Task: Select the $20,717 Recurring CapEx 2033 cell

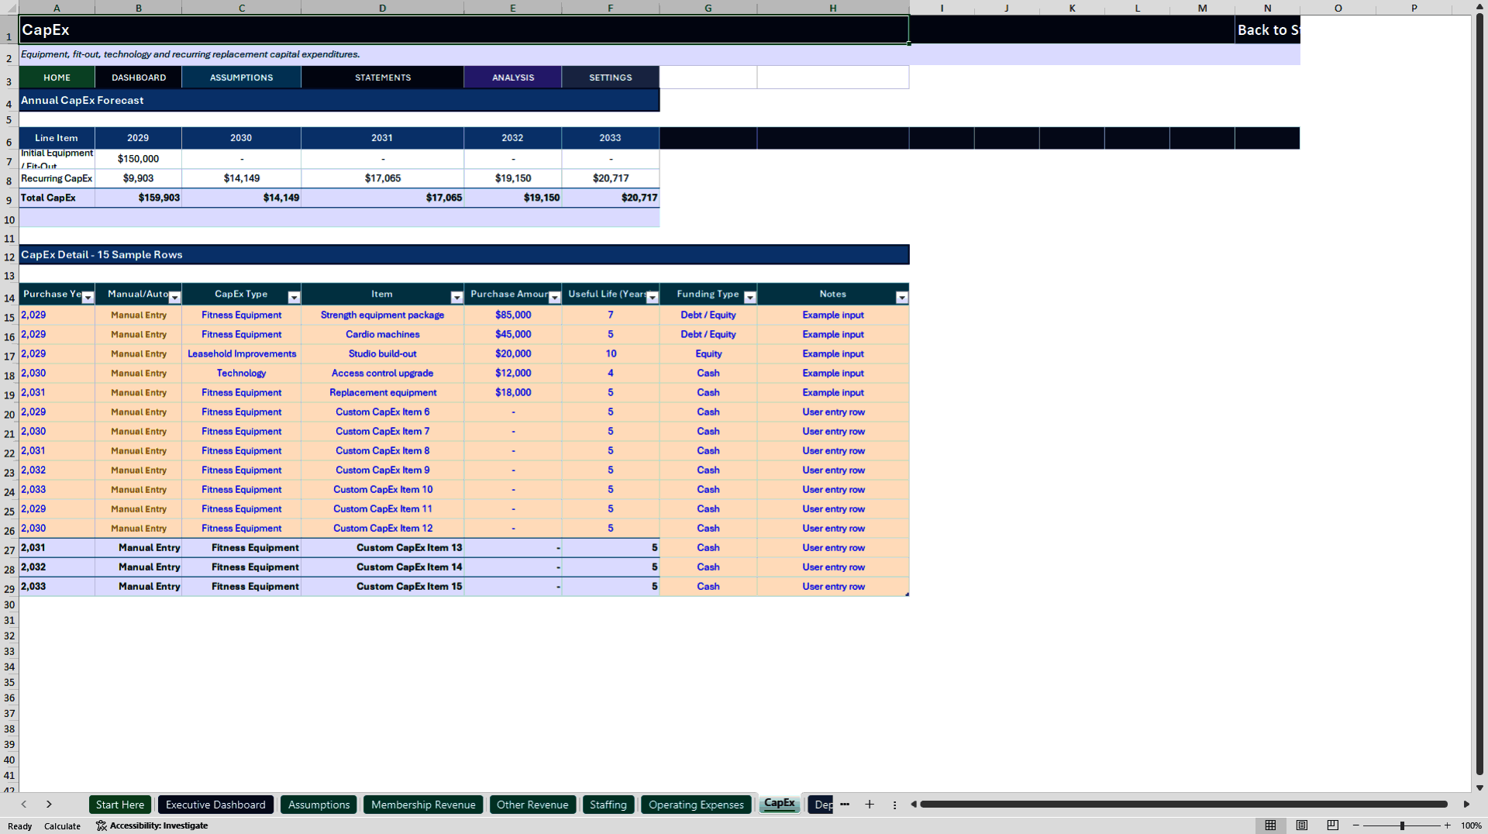Action: coord(611,178)
